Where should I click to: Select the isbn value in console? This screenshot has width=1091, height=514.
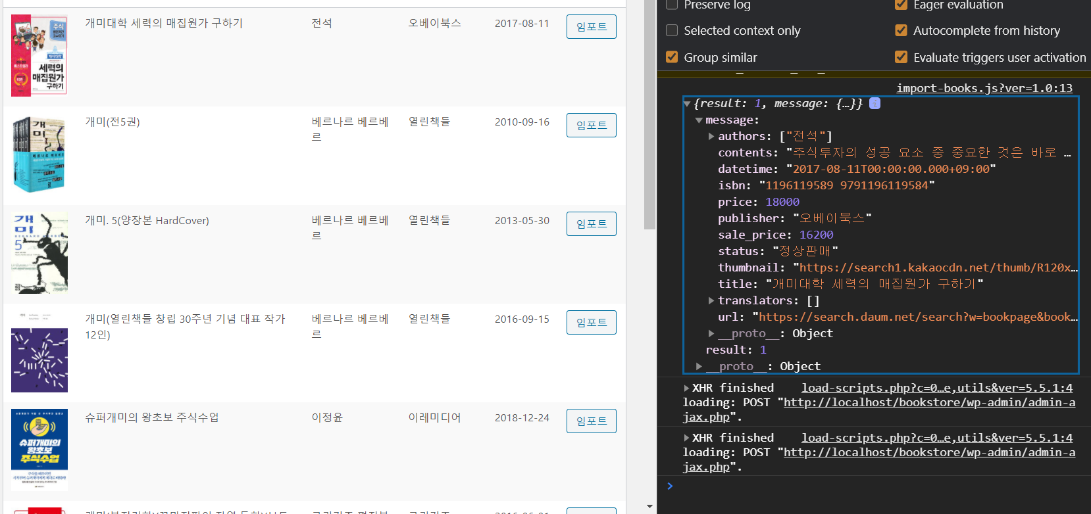click(847, 186)
